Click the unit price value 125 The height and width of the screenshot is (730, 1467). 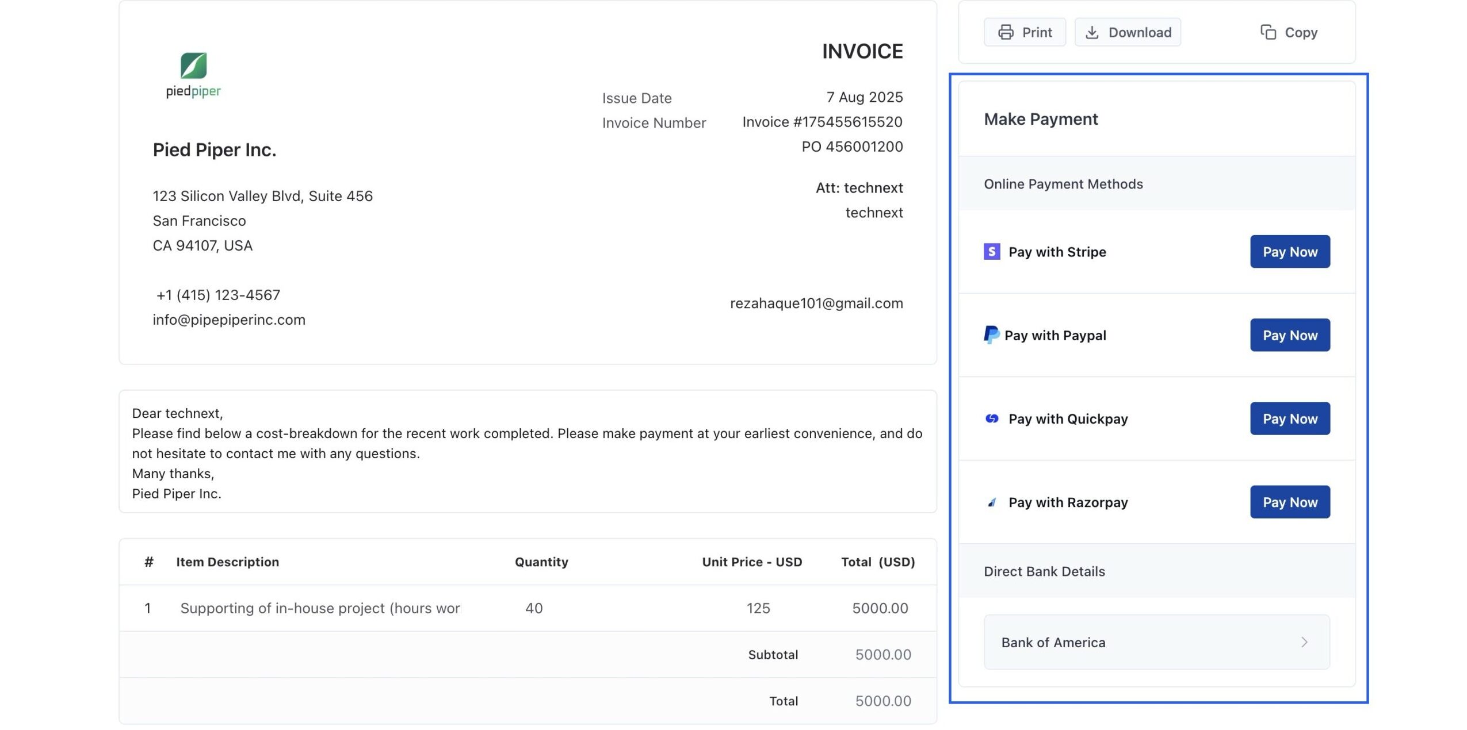pyautogui.click(x=758, y=608)
